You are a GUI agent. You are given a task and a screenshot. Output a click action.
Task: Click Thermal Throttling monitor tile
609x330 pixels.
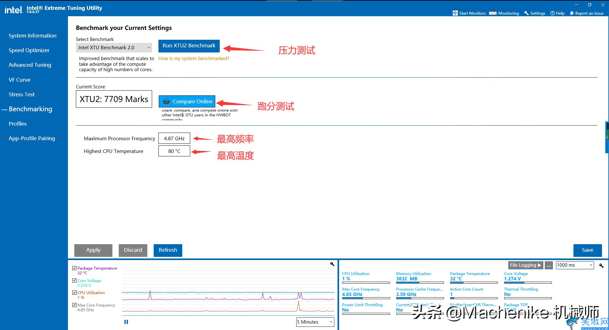tap(528, 294)
